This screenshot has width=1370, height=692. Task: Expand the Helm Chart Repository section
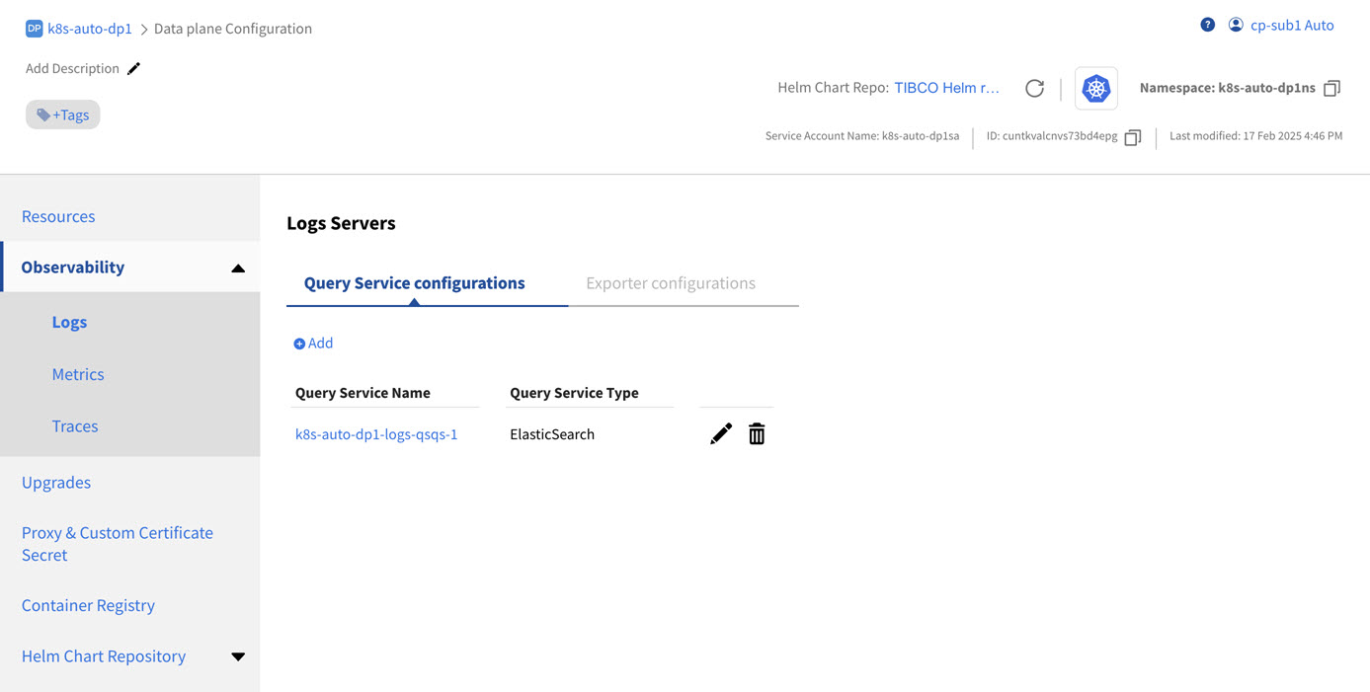[238, 656]
